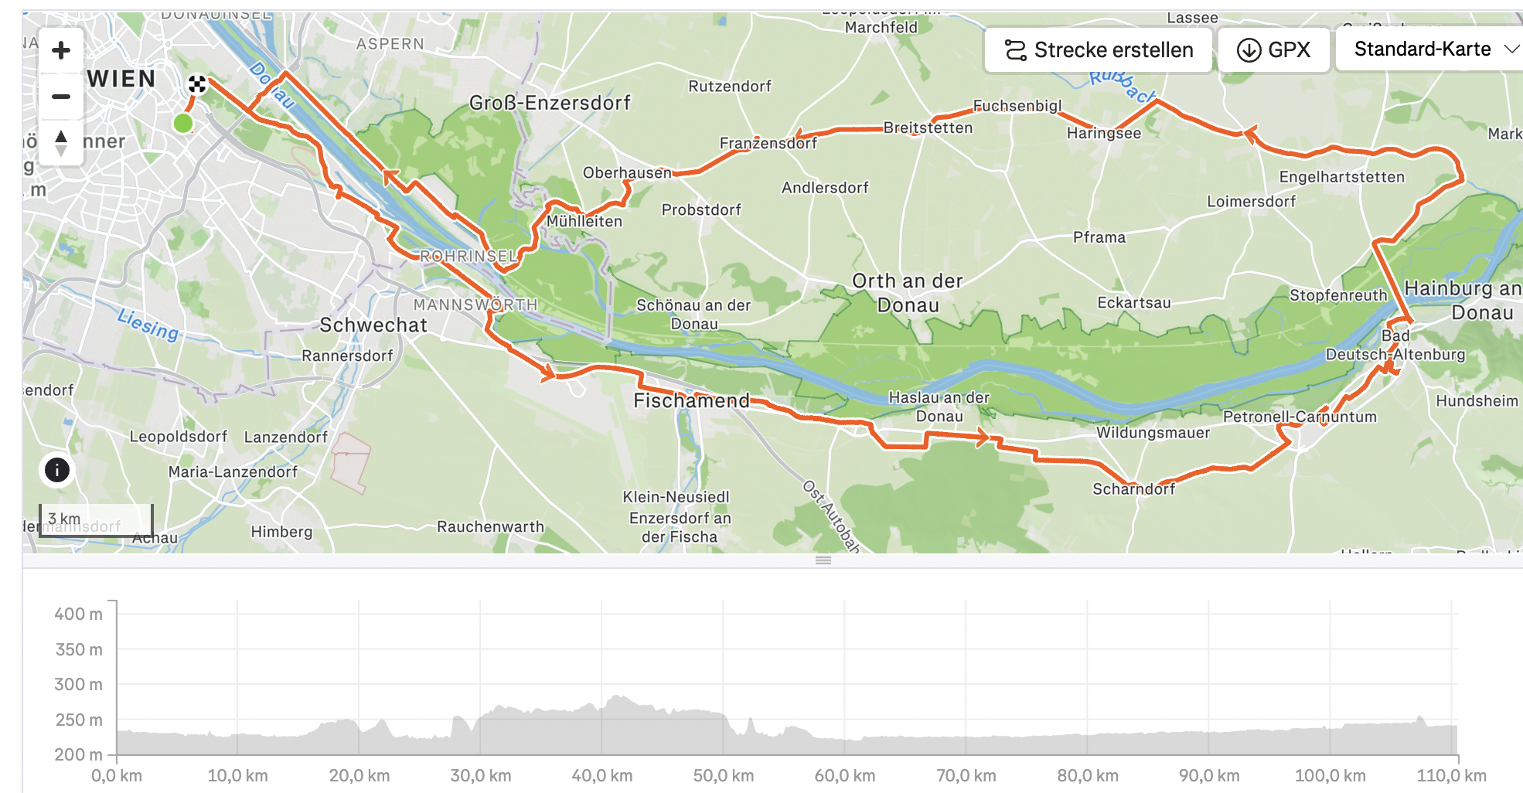Reset map orientation with compass icon
Screen dimensions: 1523x793
[x=61, y=143]
